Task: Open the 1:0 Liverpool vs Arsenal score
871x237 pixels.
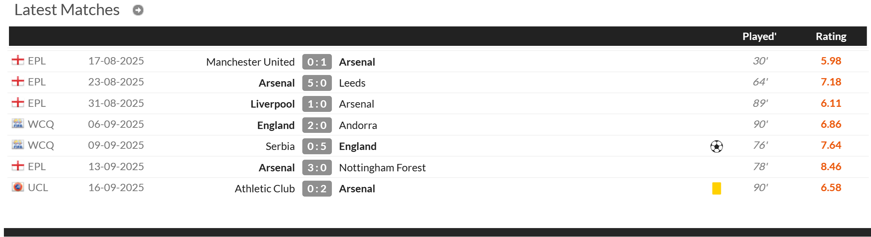Action: click(317, 104)
